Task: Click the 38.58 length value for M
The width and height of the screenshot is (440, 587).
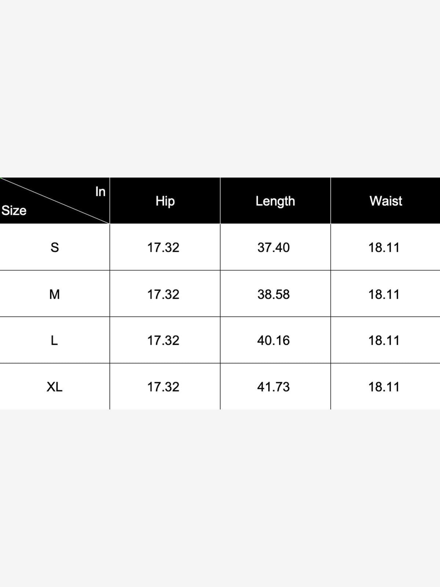Action: tap(274, 294)
